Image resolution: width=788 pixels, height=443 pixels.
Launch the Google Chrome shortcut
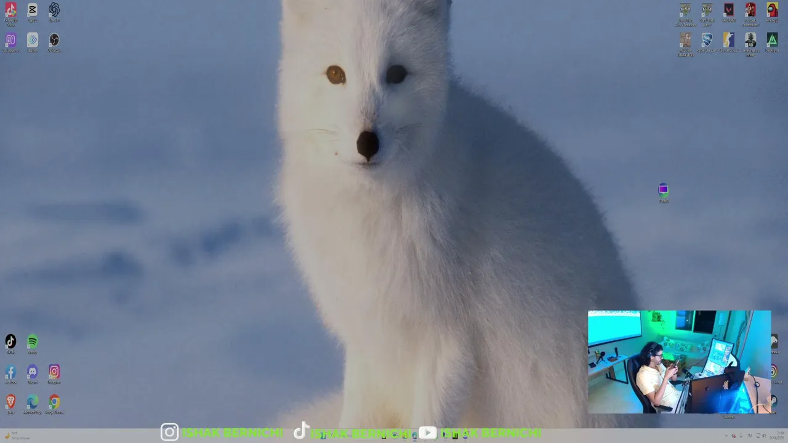[x=54, y=404]
